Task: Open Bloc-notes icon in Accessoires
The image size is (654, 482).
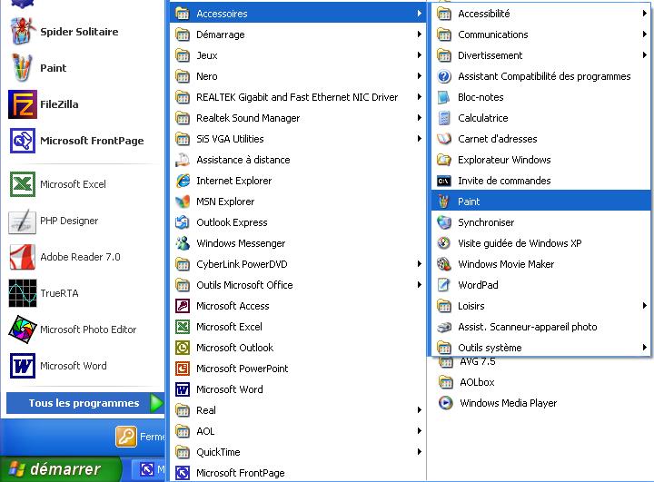Action: tap(444, 97)
